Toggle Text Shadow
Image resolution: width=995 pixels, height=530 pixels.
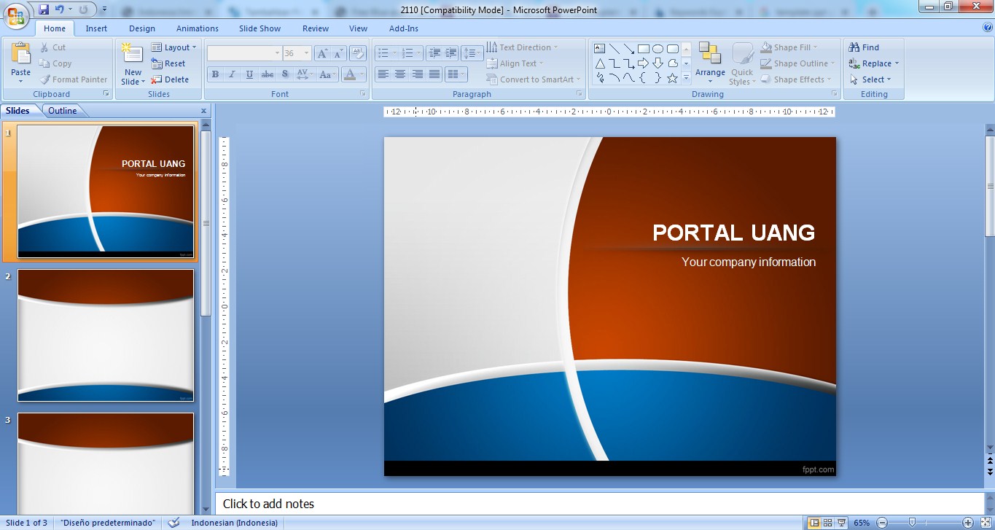coord(285,74)
